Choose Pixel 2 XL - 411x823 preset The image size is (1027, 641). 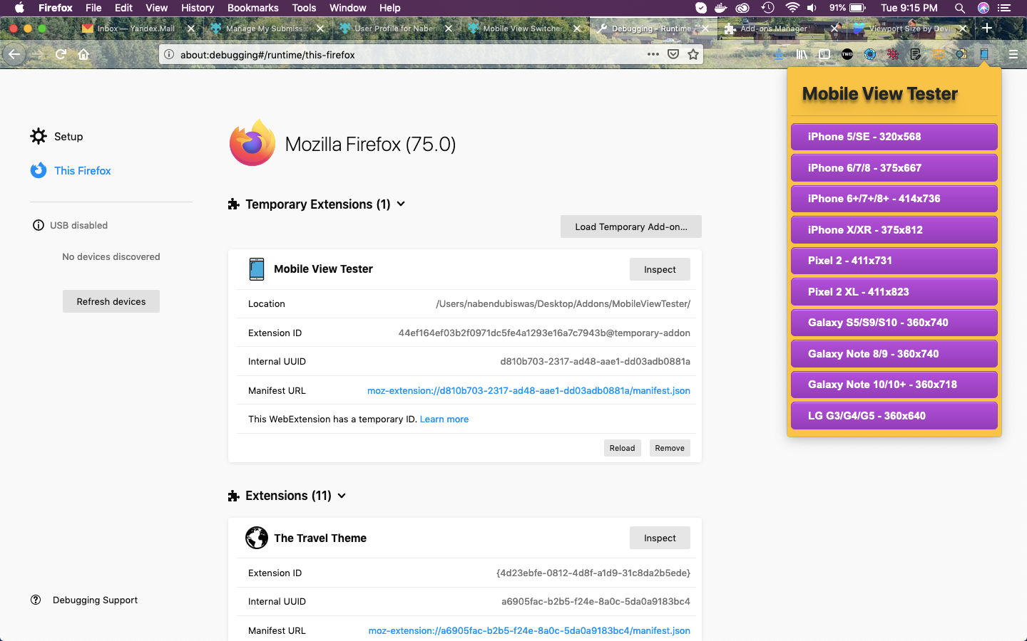894,292
